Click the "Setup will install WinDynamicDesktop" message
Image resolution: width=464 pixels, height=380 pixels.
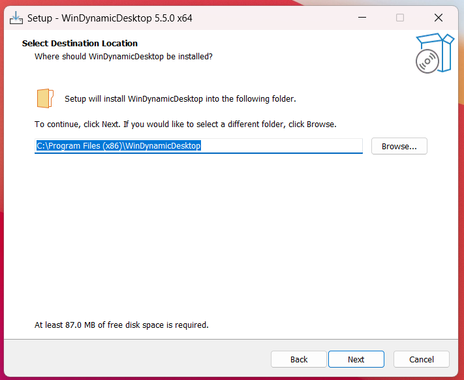[180, 99]
